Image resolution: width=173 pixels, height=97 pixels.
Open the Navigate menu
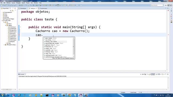point(18,3)
